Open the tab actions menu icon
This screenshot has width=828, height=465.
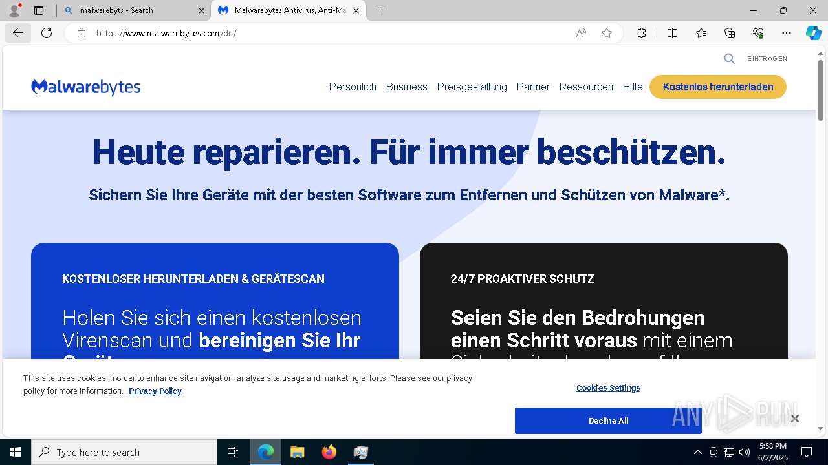[39, 10]
